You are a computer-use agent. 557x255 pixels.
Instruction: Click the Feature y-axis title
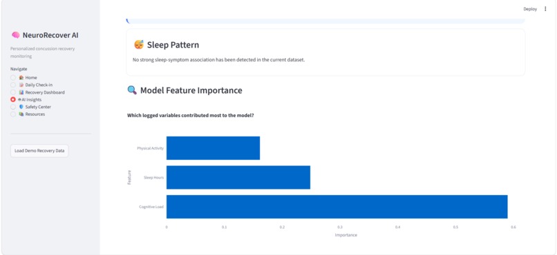tap(130, 177)
